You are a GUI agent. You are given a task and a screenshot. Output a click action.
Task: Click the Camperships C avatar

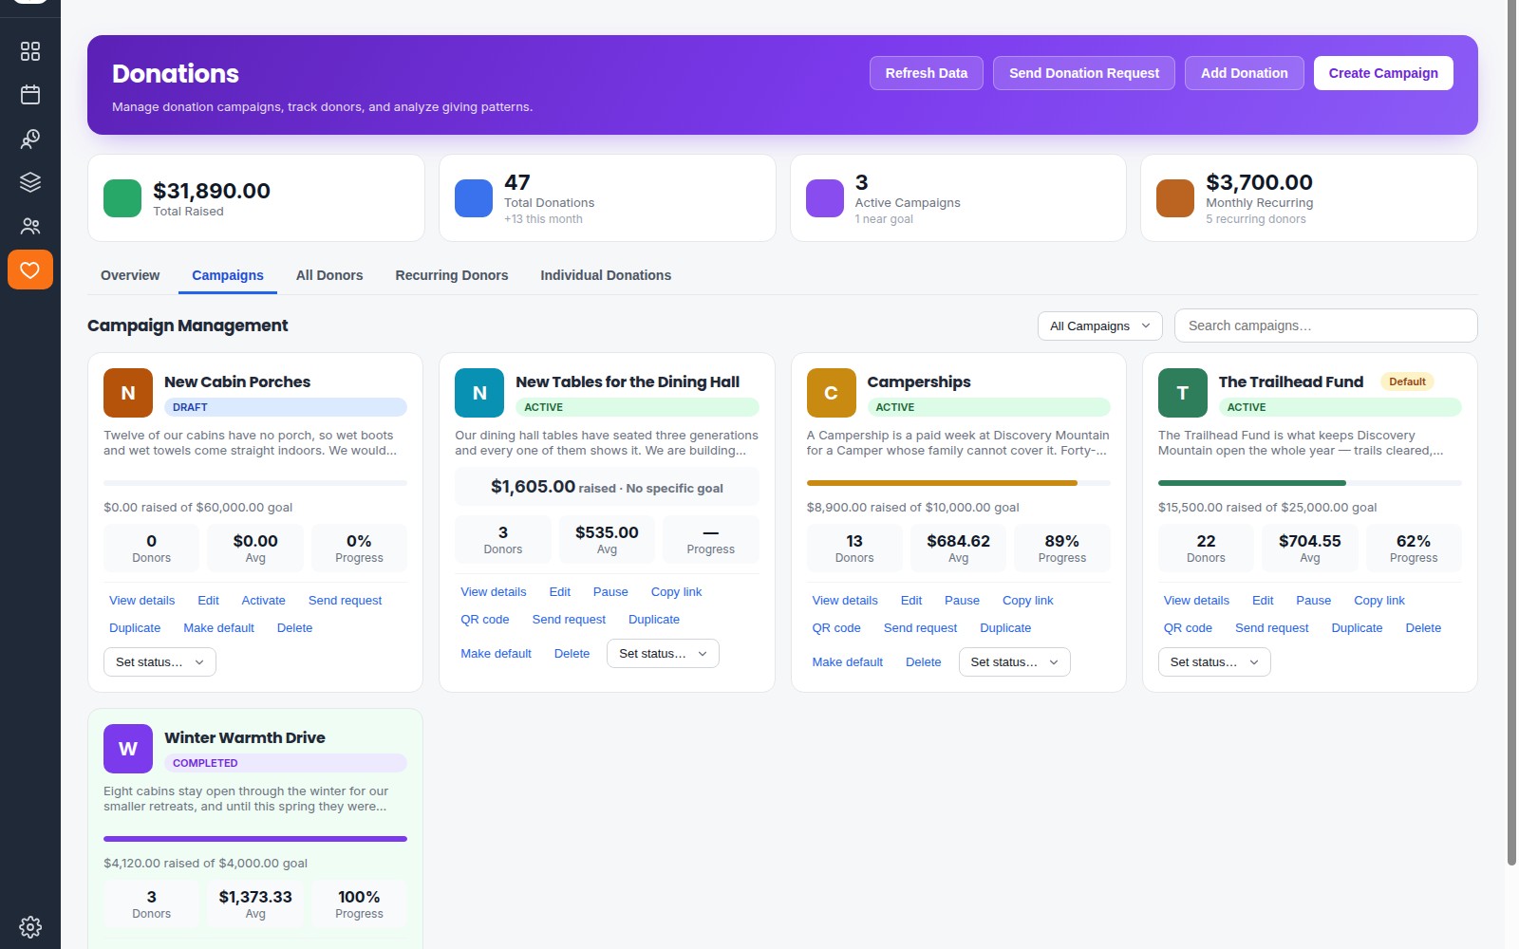(831, 393)
